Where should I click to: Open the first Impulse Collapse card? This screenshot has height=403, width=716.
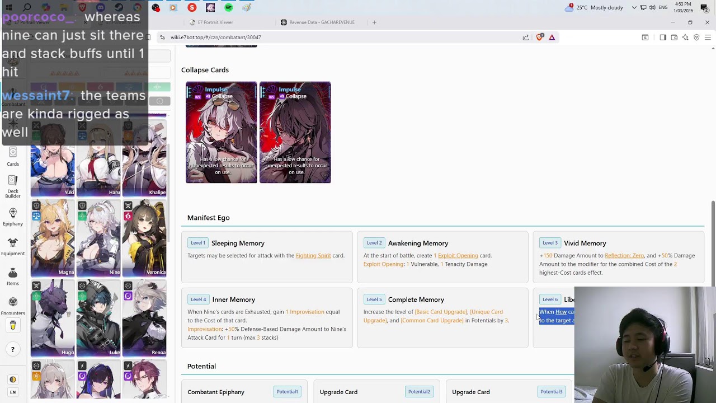point(222,133)
